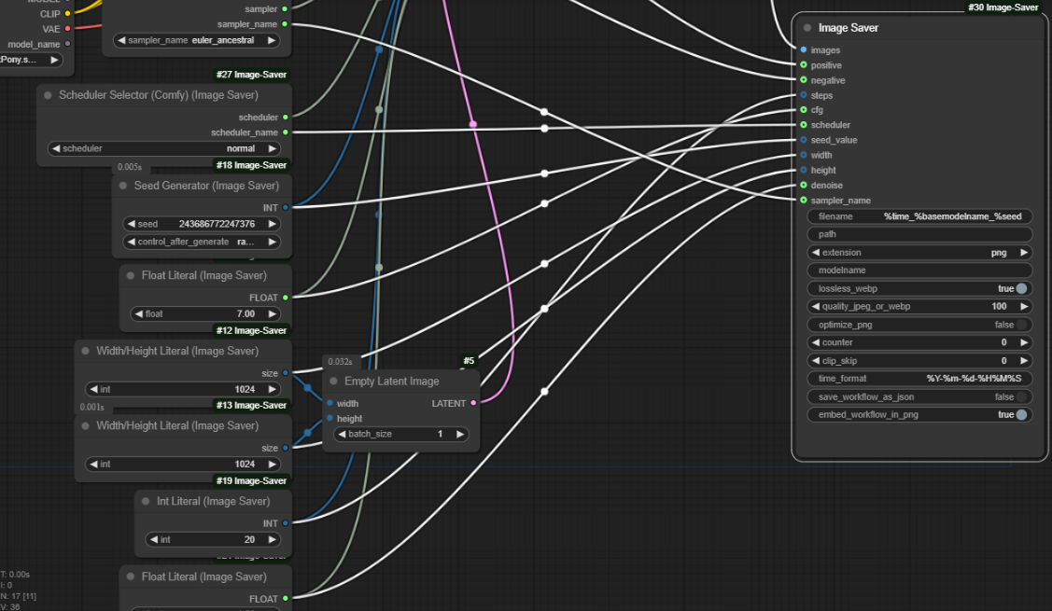Screen dimensions: 1052x611
Task: Select previous extension option arrow
Action: (x=816, y=252)
